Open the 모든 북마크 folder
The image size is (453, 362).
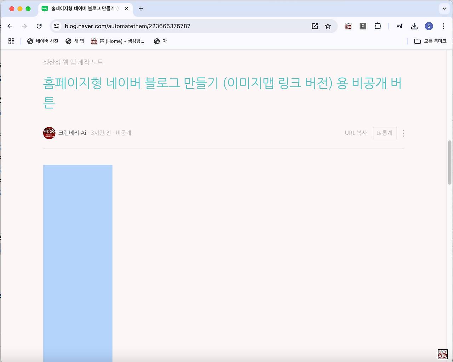point(430,41)
